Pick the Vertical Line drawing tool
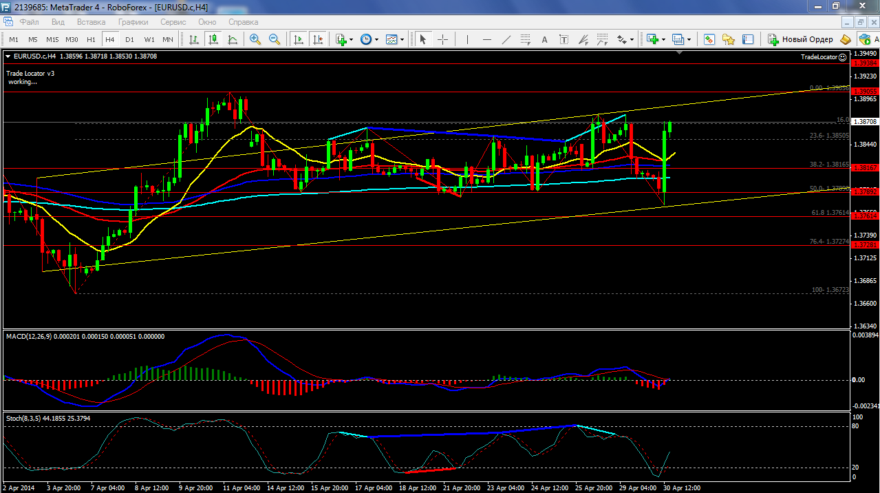880x493 pixels. pyautogui.click(x=467, y=39)
